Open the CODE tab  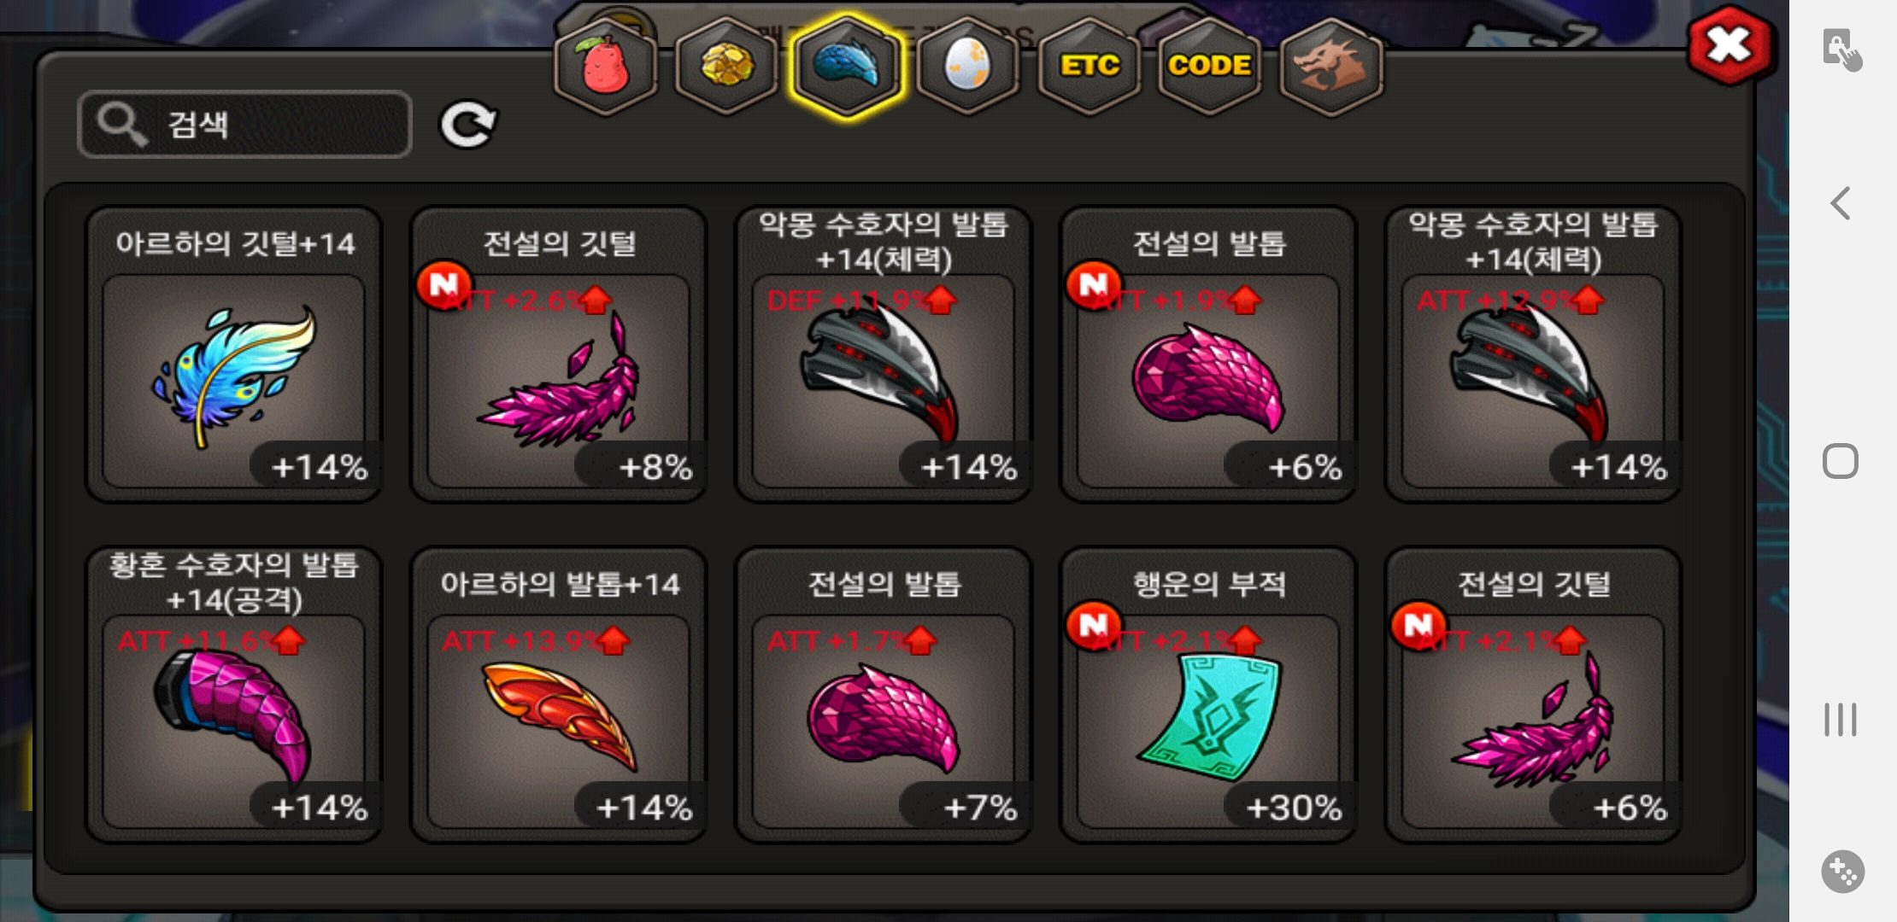click(1209, 67)
